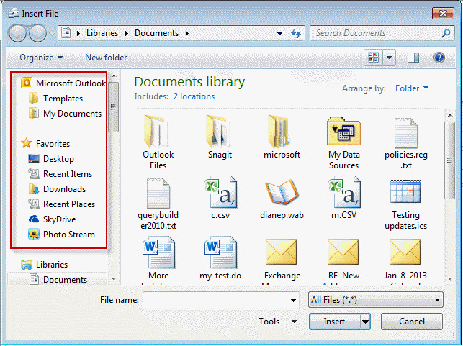The height and width of the screenshot is (346, 463).
Task: Click the Search Documents box
Action: pyautogui.click(x=374, y=33)
